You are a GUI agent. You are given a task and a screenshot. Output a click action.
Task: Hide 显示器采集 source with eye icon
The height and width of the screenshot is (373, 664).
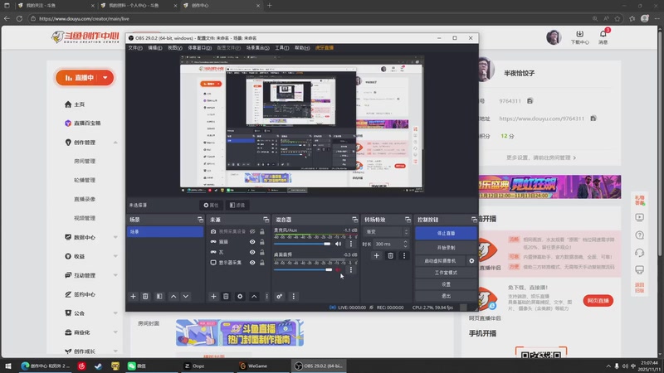pyautogui.click(x=252, y=262)
